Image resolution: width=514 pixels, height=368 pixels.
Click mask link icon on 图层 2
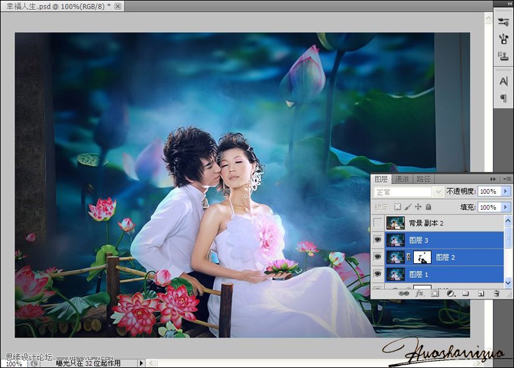click(x=409, y=257)
